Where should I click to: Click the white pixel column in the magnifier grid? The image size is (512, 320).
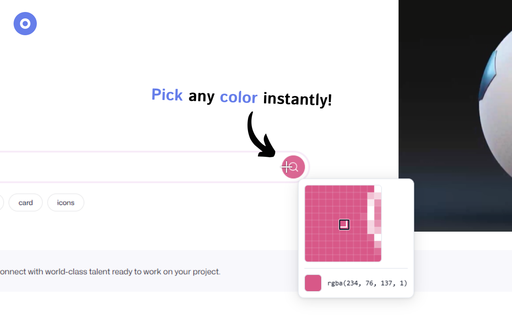tap(371, 212)
